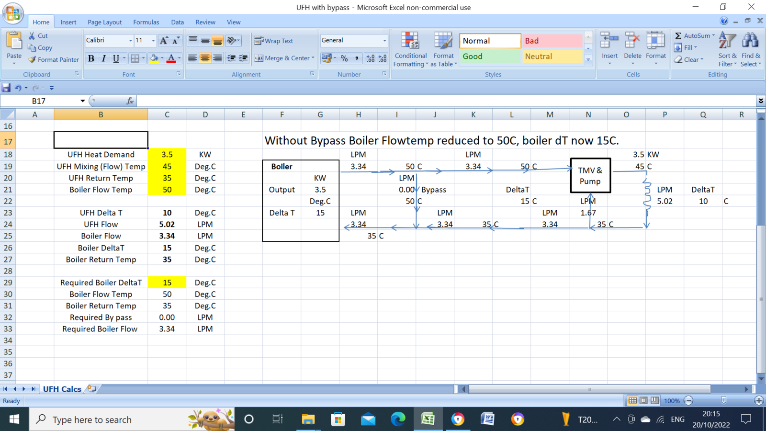Click the Paste clipboard icon
This screenshot has width=766, height=431.
14,42
